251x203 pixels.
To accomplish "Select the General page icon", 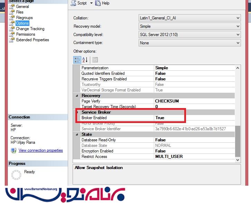I will point(12,7).
